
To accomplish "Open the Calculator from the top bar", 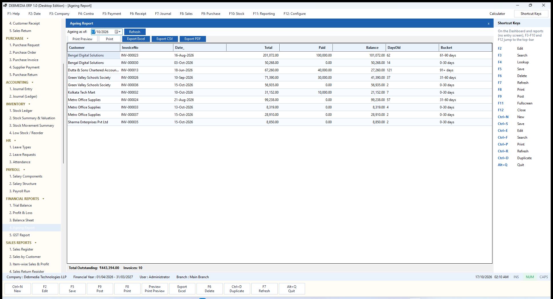I will click(x=497, y=14).
